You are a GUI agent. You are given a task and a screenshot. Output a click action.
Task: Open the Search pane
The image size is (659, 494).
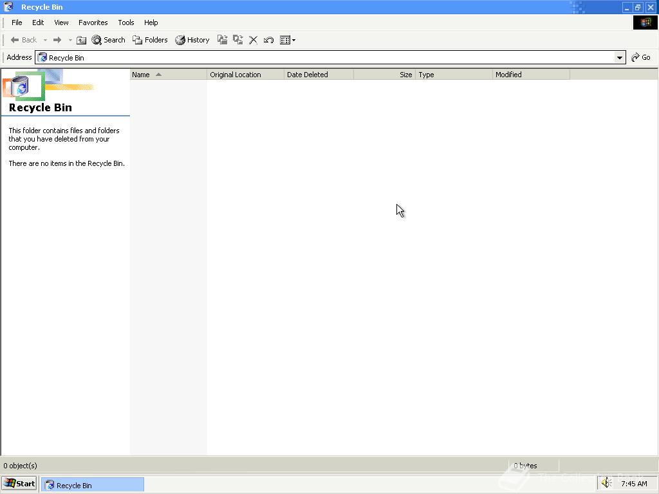(x=108, y=40)
